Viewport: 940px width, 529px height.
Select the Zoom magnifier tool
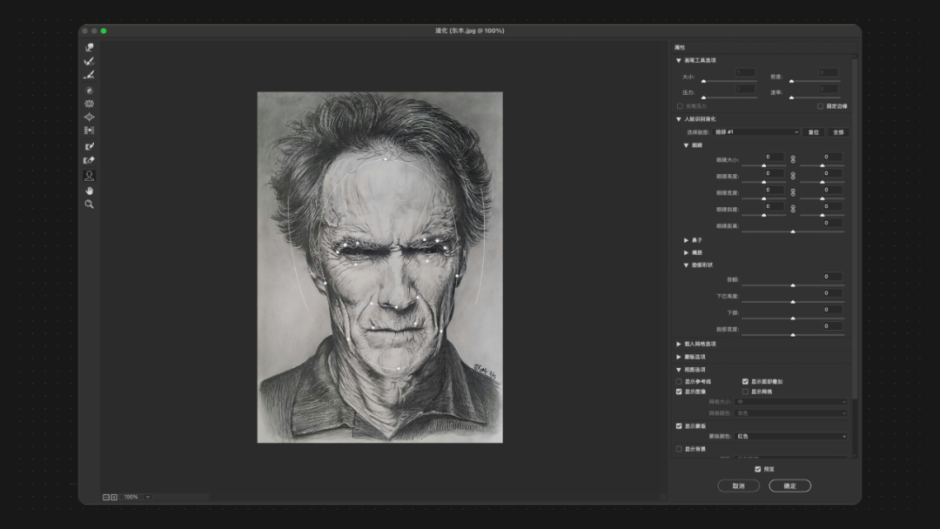point(89,204)
